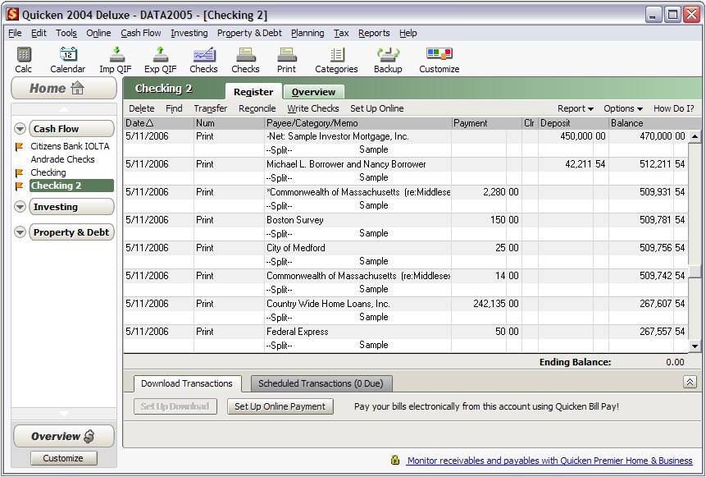Click the Exp QIF export icon
The height and width of the screenshot is (477, 706).
click(160, 60)
